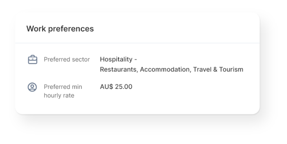The height and width of the screenshot is (144, 287).
Task: Click the Hospitality - sector text
Action: point(118,59)
